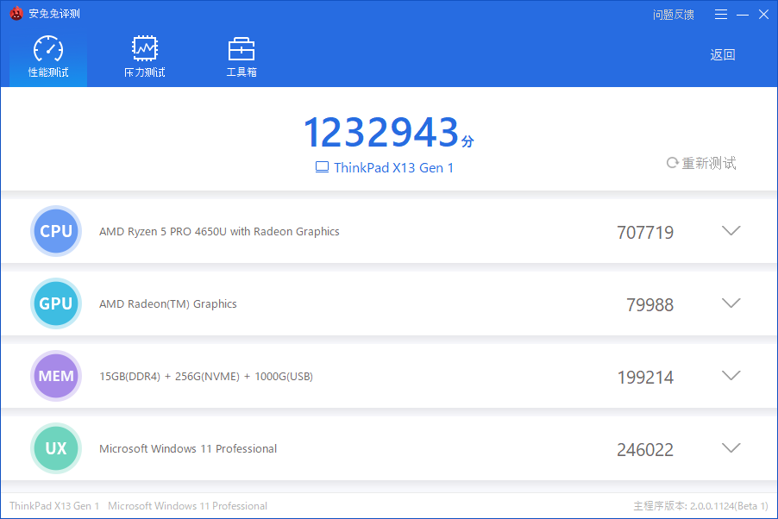Click the version text 2.0.0.1124(Beta 1)
Viewport: 778px width, 519px height.
point(729,506)
